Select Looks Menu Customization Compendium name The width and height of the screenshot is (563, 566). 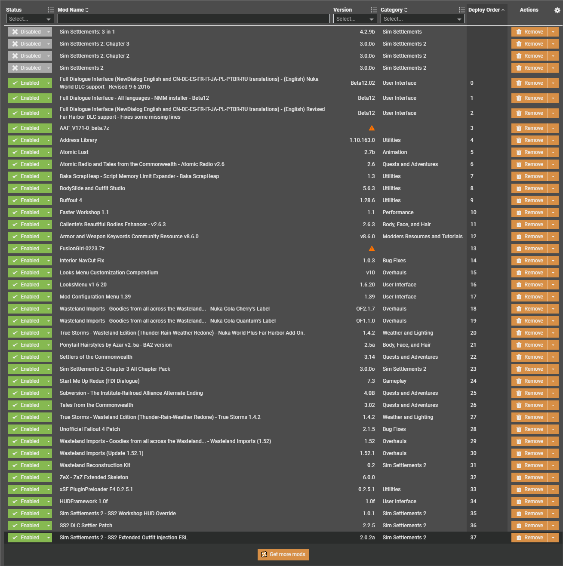click(109, 273)
